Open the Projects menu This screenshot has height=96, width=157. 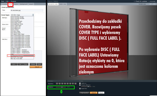point(13,1)
